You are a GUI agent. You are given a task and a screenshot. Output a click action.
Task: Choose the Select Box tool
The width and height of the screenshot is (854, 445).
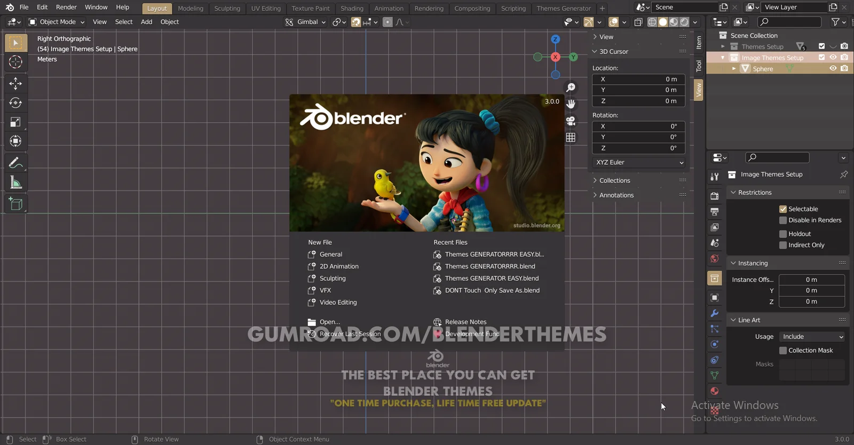point(15,43)
